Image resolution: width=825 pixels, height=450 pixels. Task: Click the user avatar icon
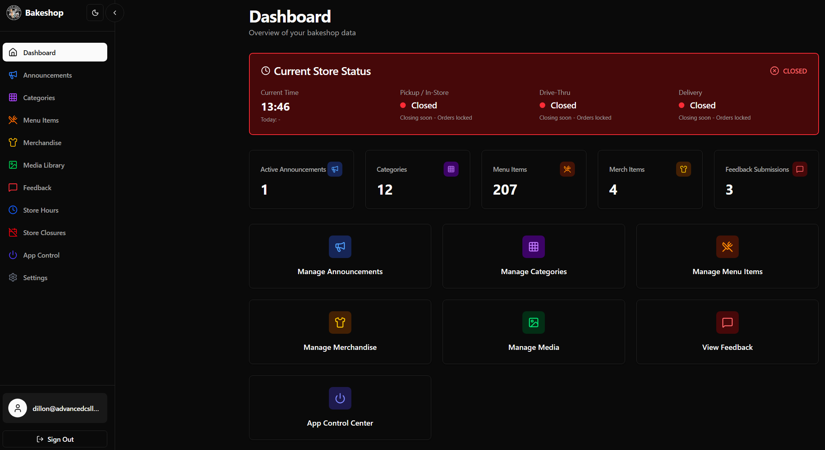click(18, 408)
